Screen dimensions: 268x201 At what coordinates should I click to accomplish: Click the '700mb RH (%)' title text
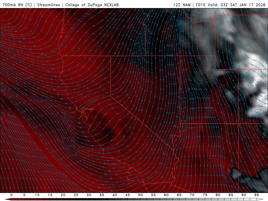click(x=17, y=5)
